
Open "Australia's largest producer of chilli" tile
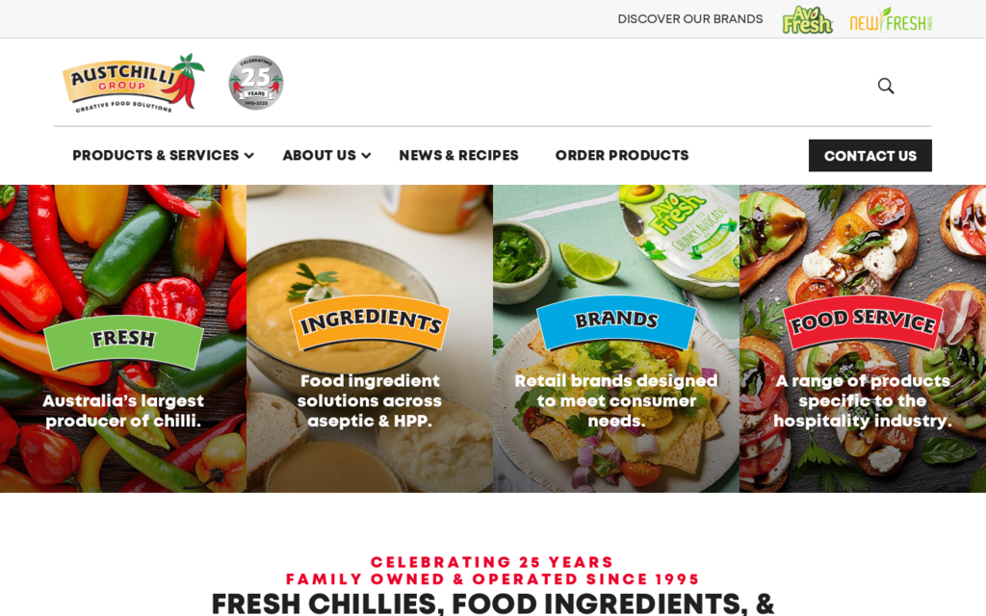tap(123, 339)
